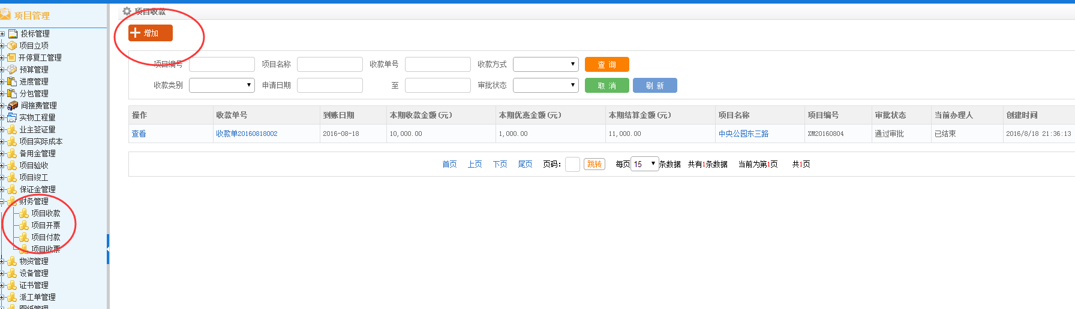
Task: Click the 项目付款 folder icon
Action: pyautogui.click(x=24, y=237)
